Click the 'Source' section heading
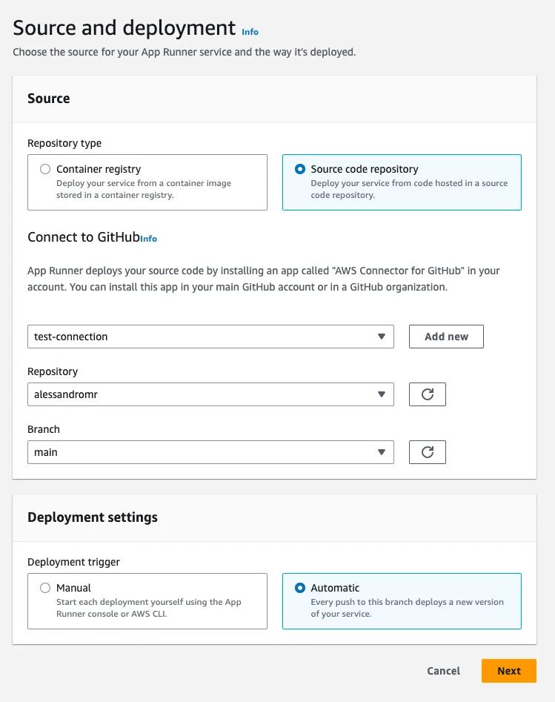This screenshot has width=555, height=702. [49, 99]
